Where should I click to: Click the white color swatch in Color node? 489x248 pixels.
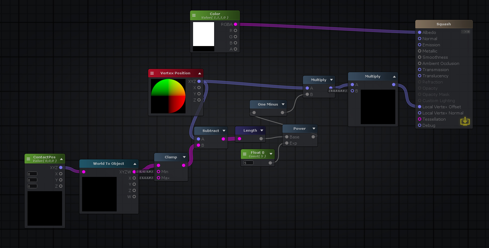pos(204,34)
